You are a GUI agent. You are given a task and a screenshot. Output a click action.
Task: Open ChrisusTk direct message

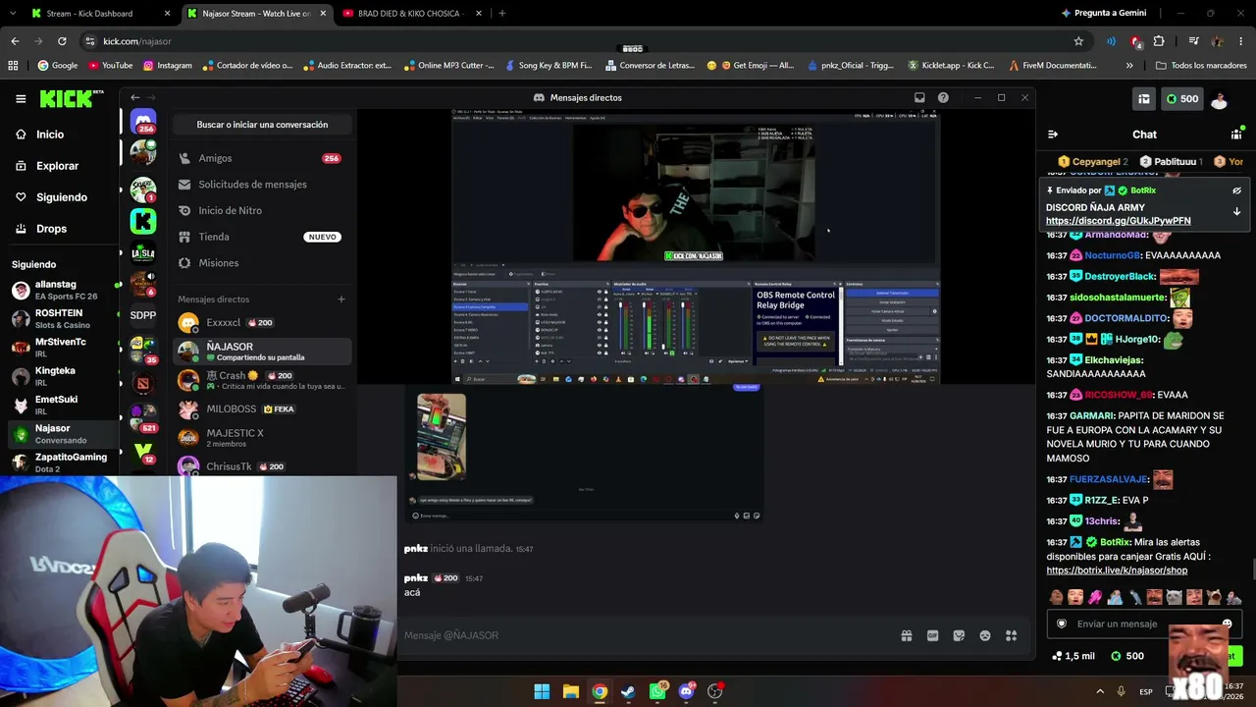[262, 466]
